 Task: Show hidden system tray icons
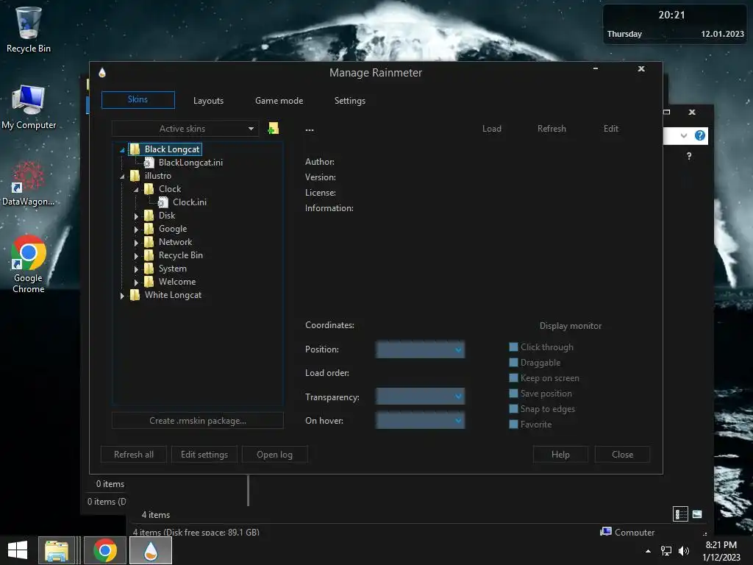(x=649, y=551)
